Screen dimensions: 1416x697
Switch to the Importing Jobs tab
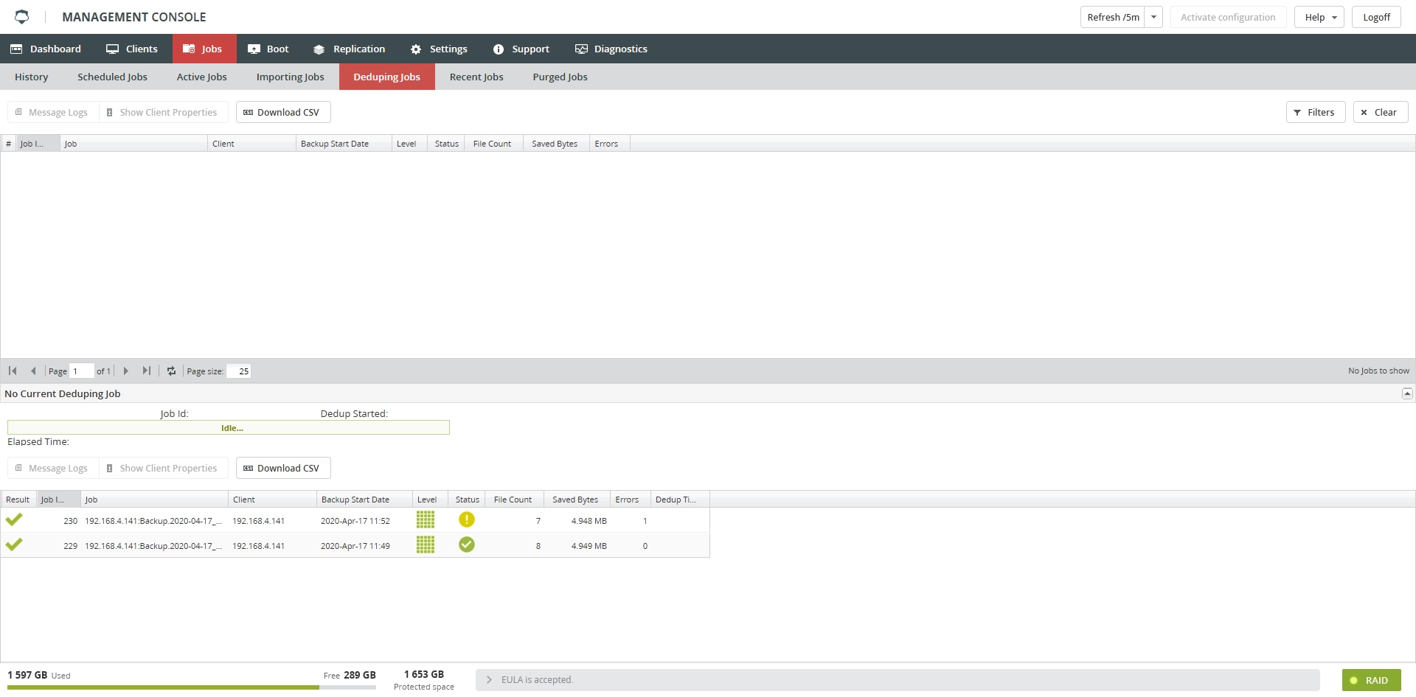tap(291, 77)
